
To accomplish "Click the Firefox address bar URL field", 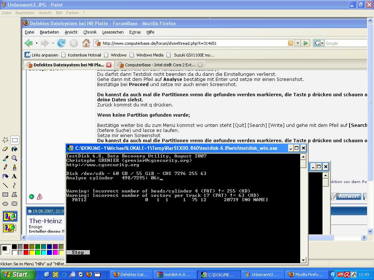I will (x=191, y=43).
